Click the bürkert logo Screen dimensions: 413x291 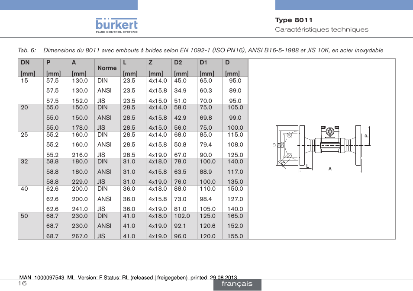tap(116, 25)
